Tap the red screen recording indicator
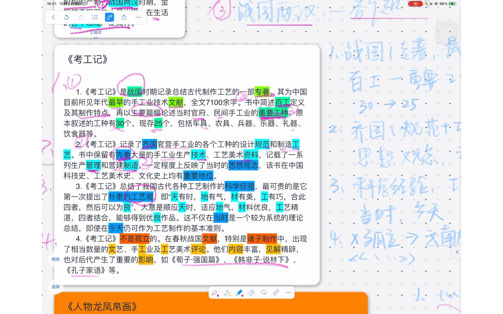Image resolution: width=503 pixels, height=314 pixels. [415, 4]
